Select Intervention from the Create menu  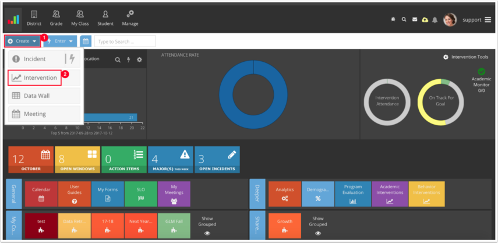(x=34, y=78)
